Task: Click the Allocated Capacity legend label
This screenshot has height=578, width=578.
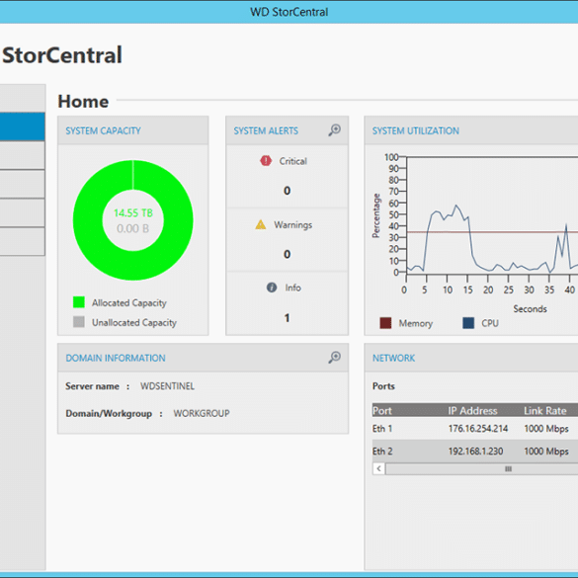Action: tap(129, 302)
